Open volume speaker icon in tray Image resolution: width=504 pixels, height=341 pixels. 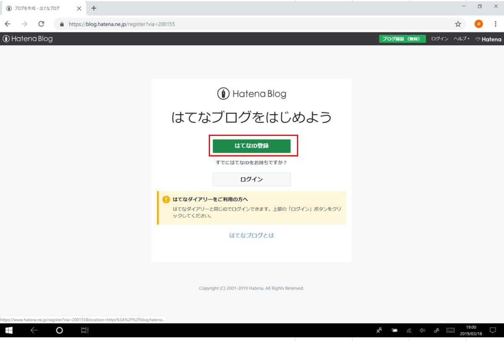point(423,330)
